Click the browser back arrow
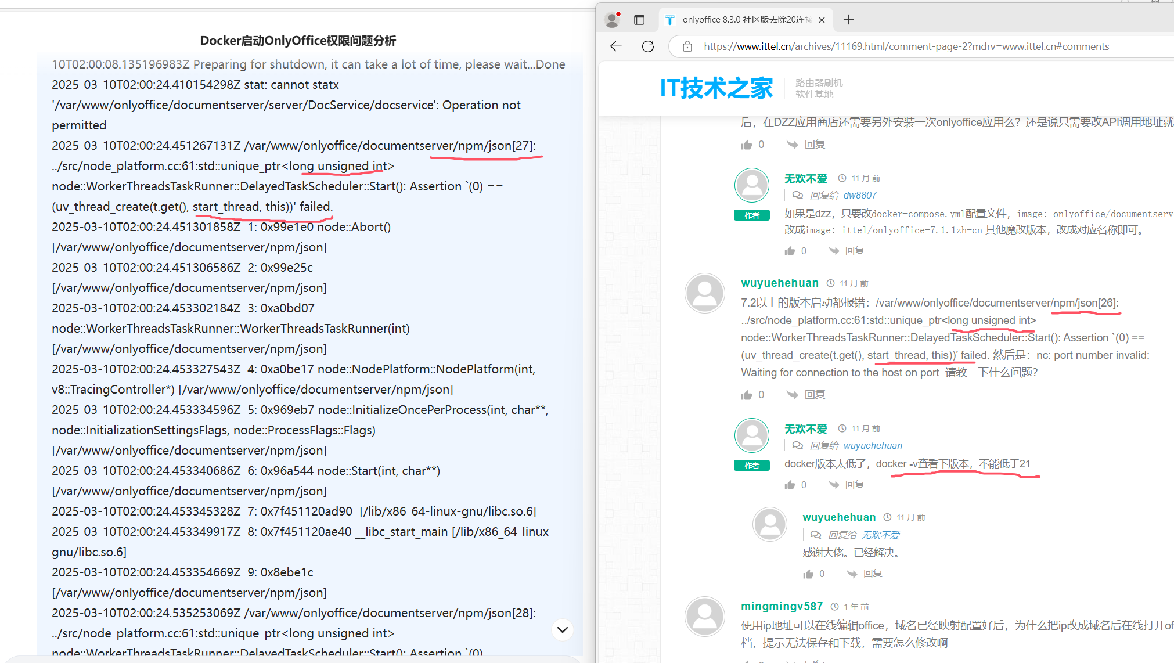This screenshot has height=663, width=1174. tap(616, 46)
